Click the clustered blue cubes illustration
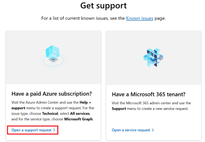 (153, 58)
